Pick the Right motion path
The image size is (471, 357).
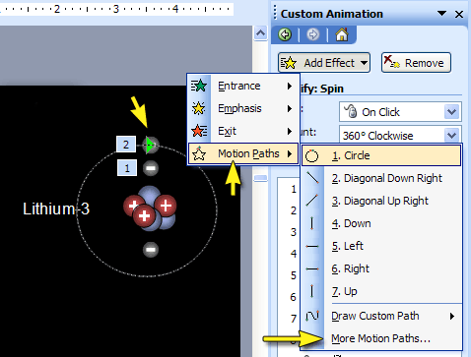point(381,268)
